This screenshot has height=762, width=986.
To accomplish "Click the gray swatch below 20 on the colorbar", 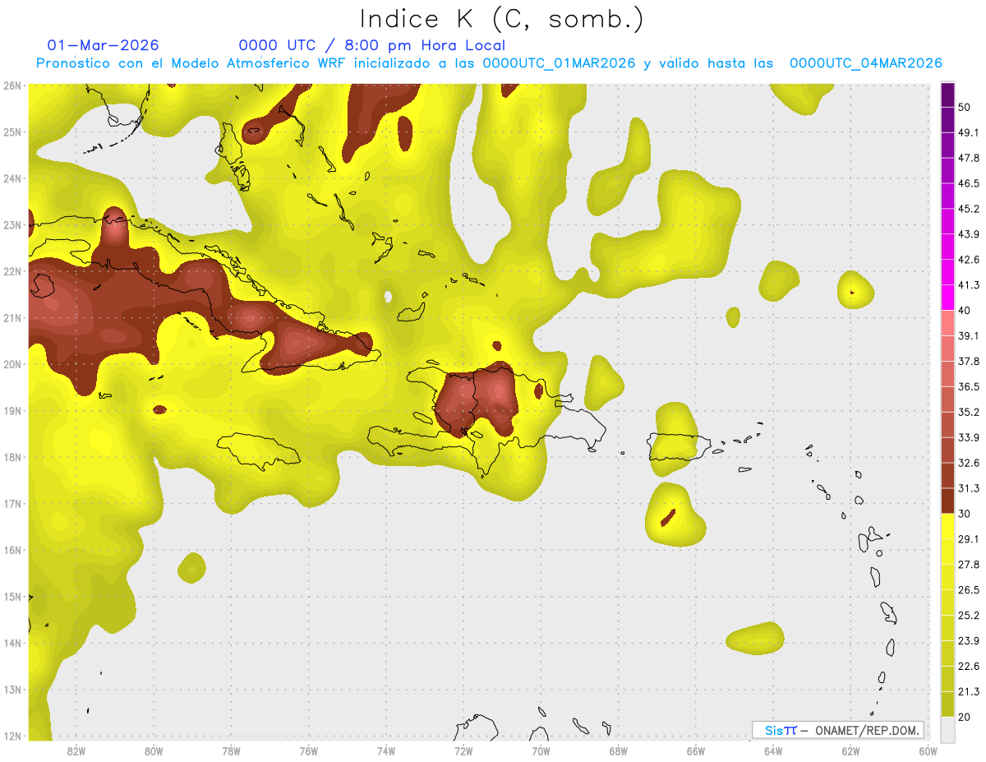I will tap(947, 729).
